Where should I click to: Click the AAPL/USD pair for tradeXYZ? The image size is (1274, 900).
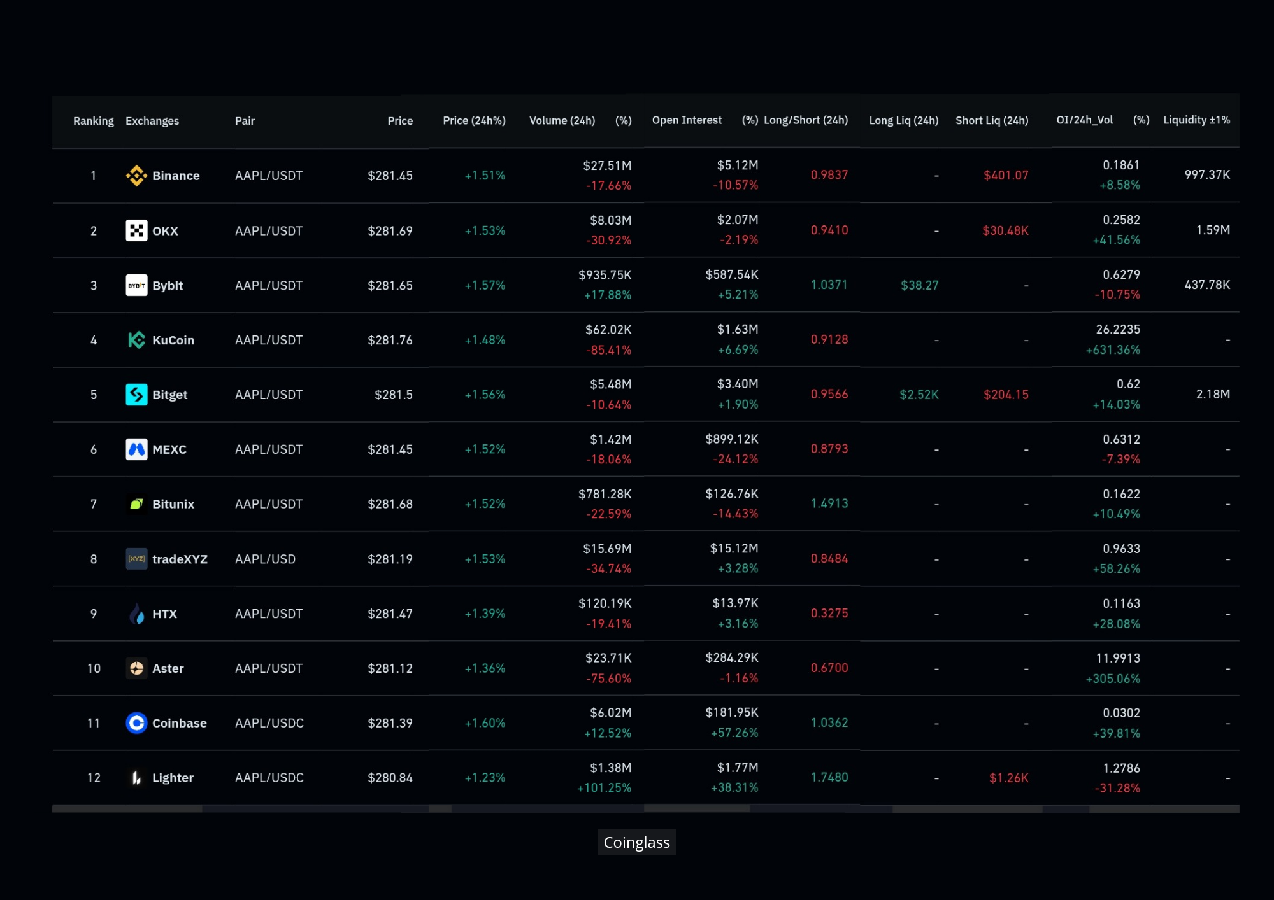[x=265, y=559]
